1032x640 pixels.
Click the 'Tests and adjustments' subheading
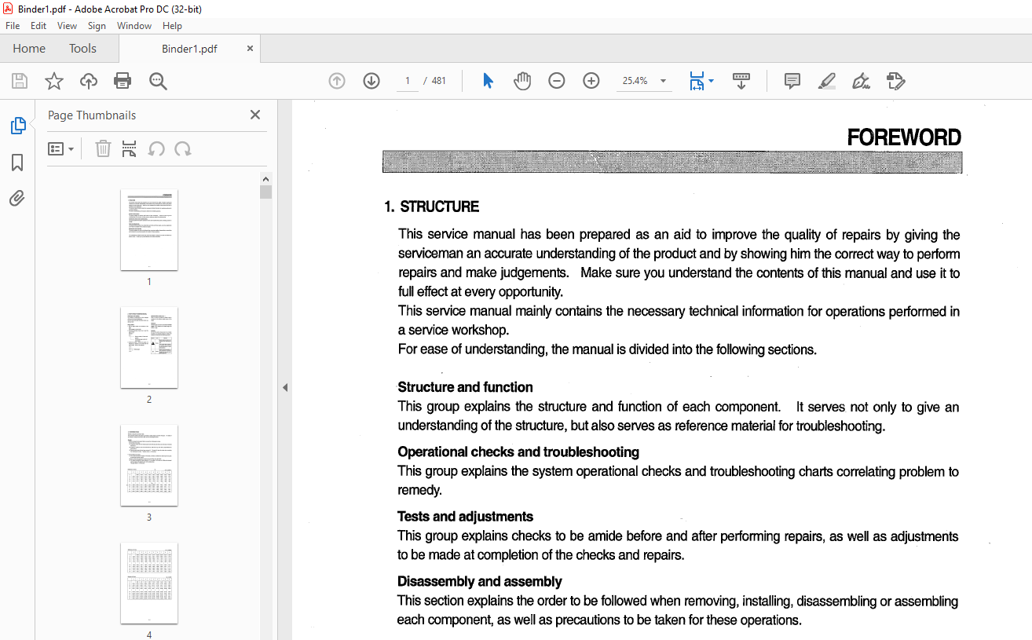465,517
